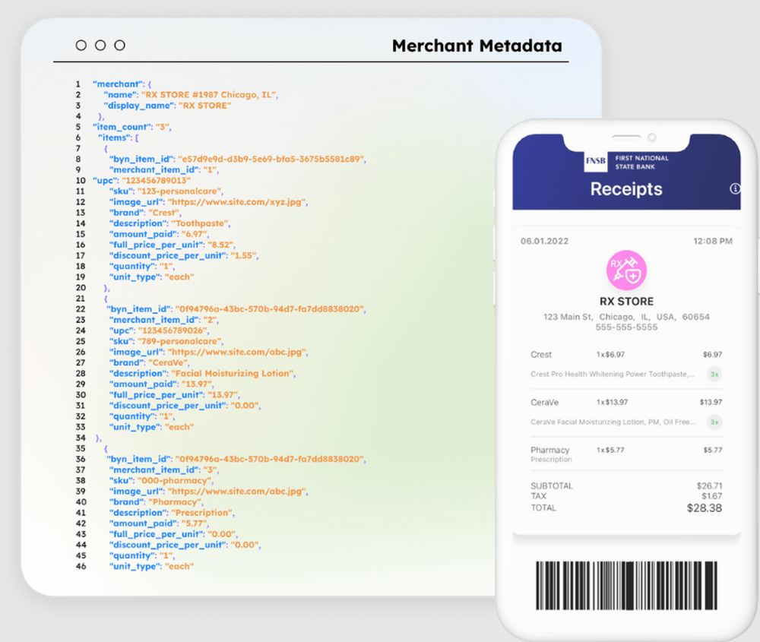Viewport: 760px width, 642px height.
Task: Tap the 1x$5.77 quantity on the receipt
Action: tap(610, 450)
